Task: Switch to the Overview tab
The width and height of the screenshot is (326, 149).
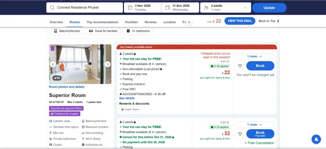Action: click(56, 22)
